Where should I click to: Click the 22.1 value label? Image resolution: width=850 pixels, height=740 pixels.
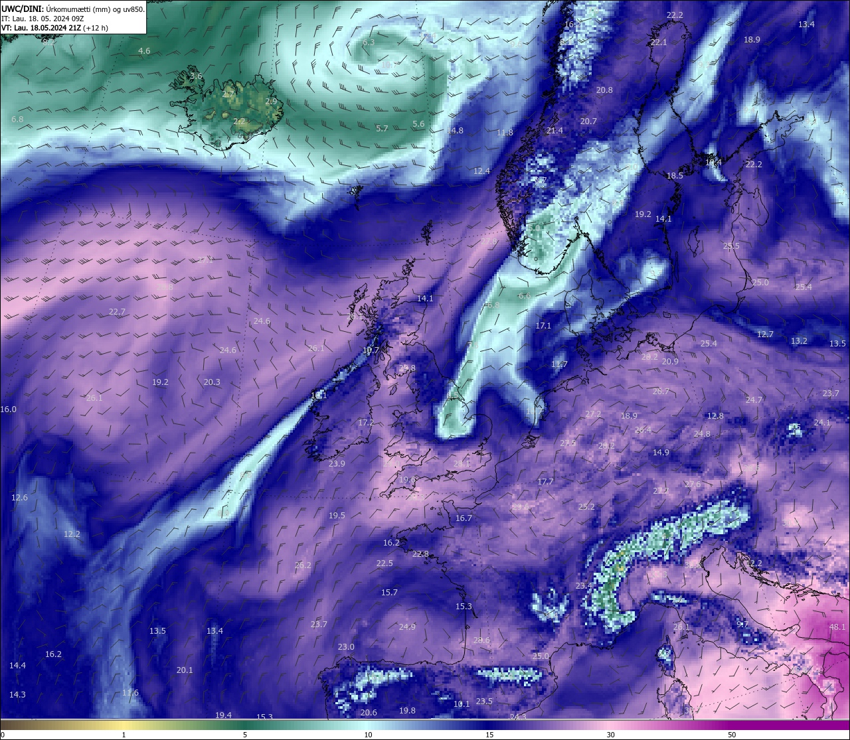[659, 42]
